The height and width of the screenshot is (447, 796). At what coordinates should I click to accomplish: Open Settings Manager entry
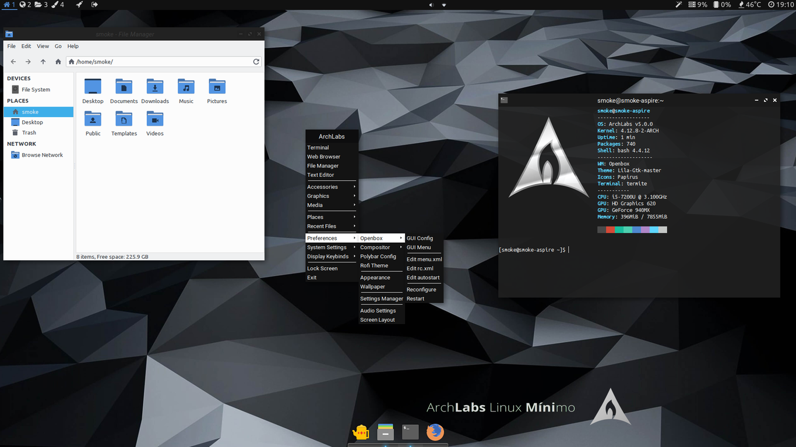coord(382,299)
